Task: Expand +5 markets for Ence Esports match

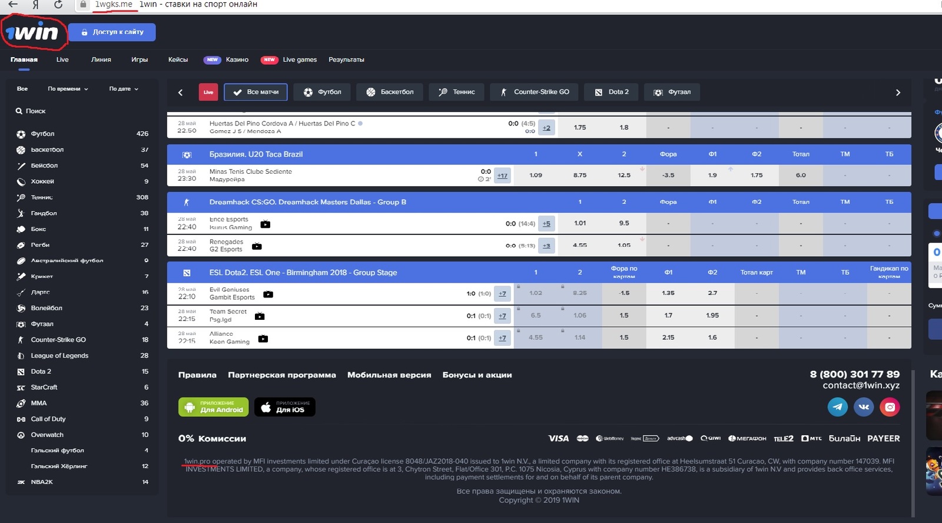Action: (546, 224)
